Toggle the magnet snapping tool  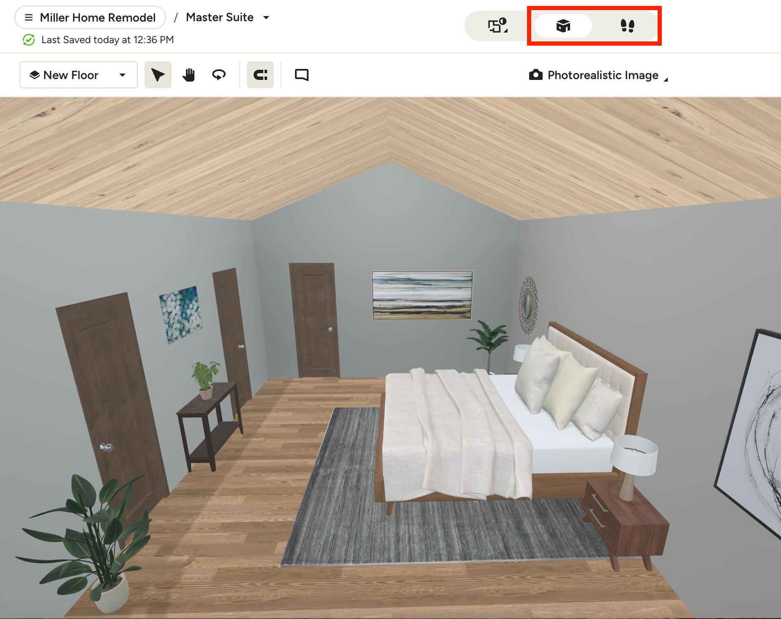click(260, 75)
